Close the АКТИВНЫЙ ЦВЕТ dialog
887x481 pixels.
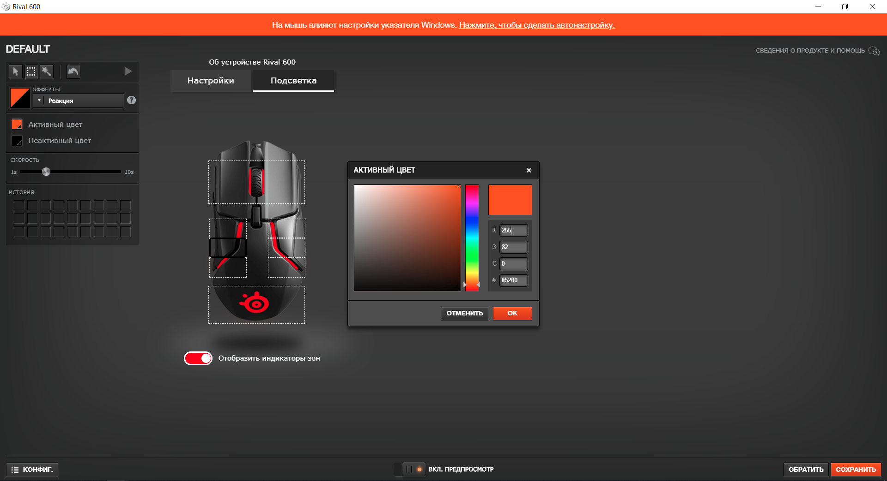pos(529,170)
